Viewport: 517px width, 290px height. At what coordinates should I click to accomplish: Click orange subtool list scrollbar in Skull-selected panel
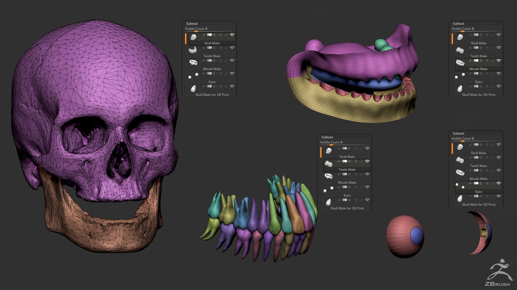(186, 39)
